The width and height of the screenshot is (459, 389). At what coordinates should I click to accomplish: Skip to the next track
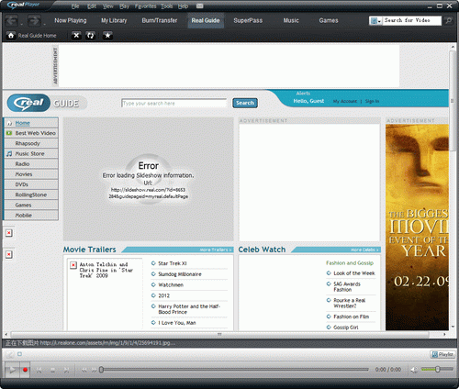point(66,370)
